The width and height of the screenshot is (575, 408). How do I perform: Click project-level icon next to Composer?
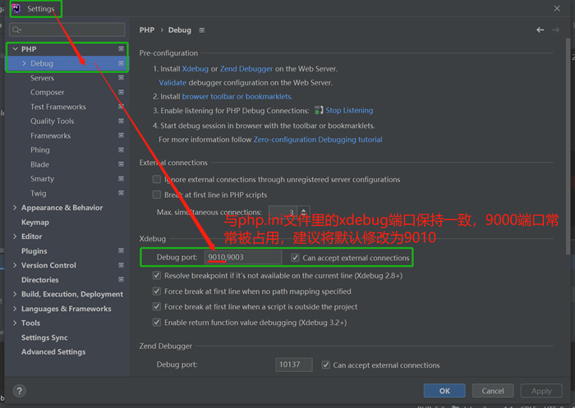[x=121, y=92]
